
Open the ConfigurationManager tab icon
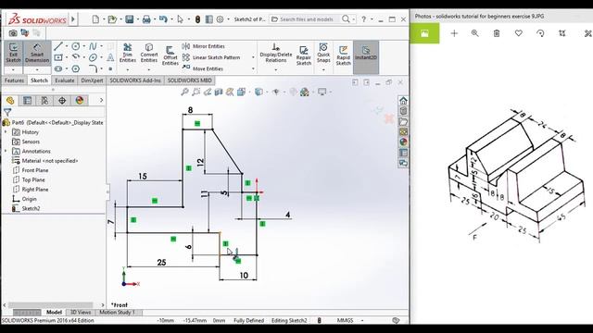pos(44,101)
